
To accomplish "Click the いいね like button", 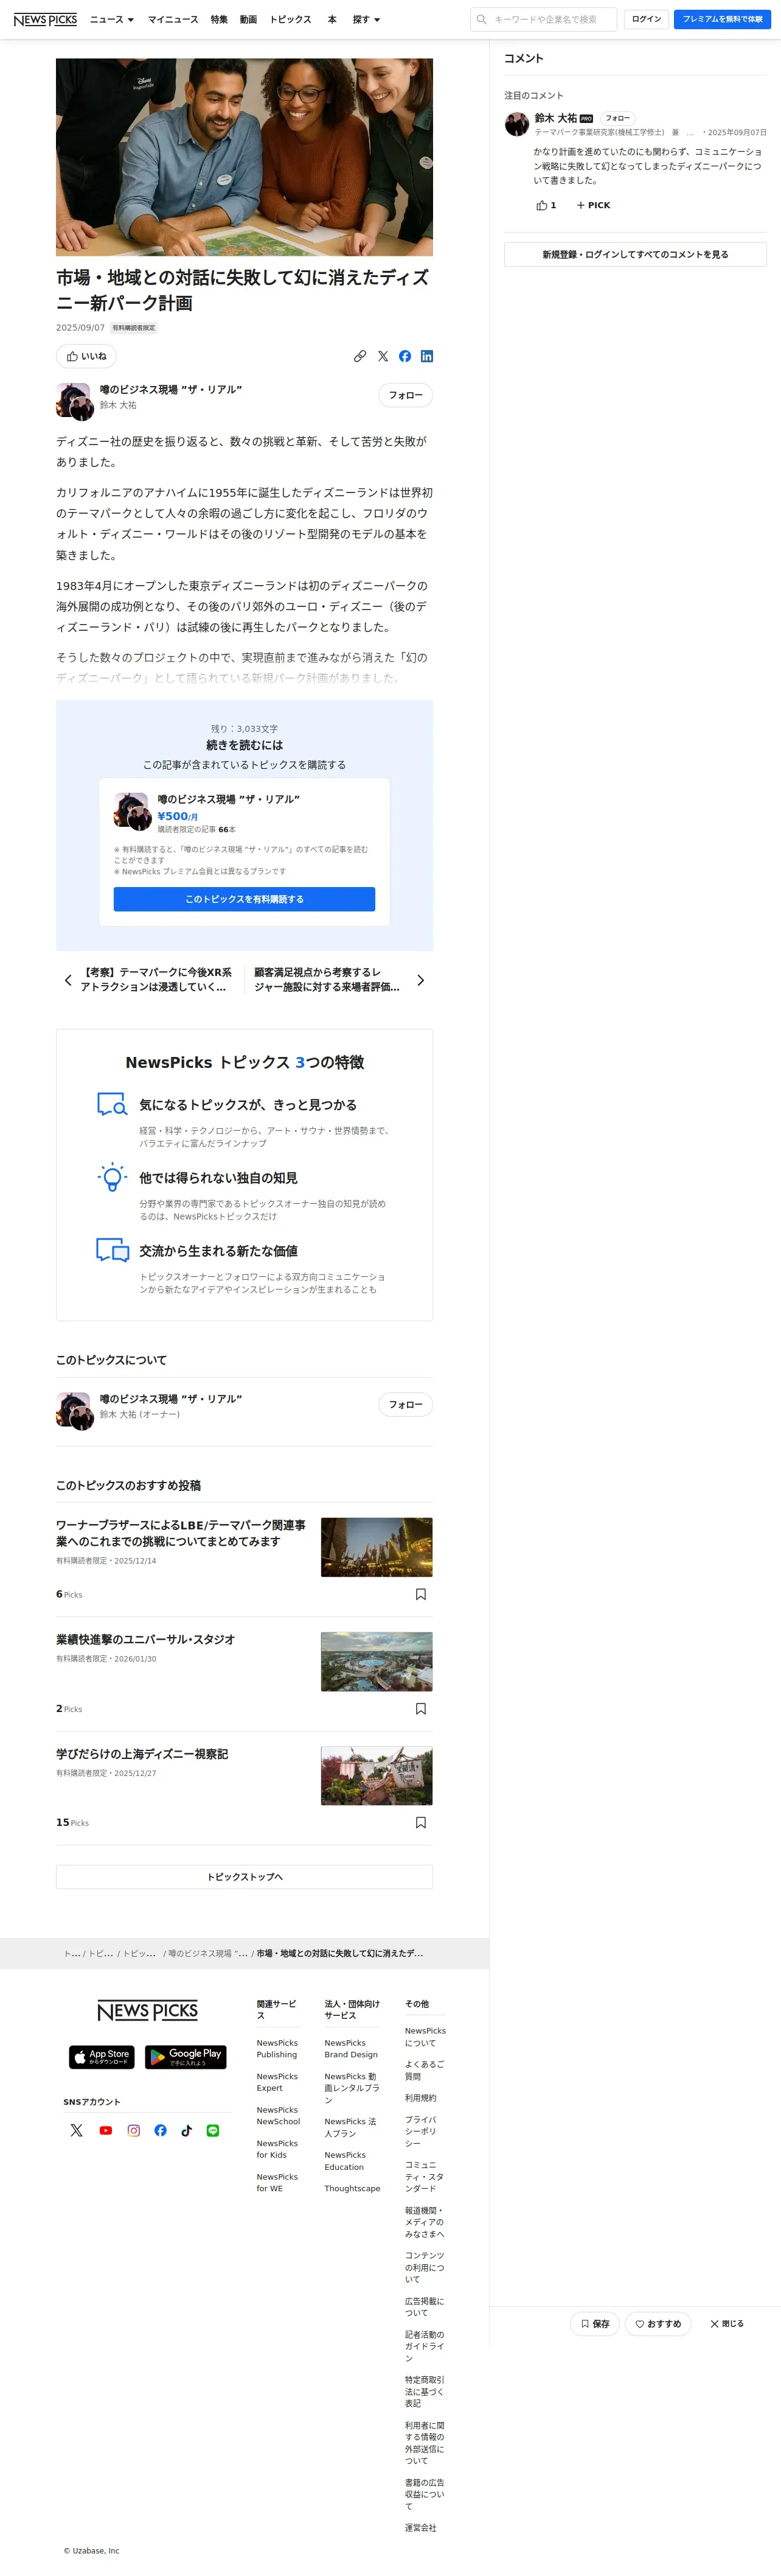I will pos(86,356).
